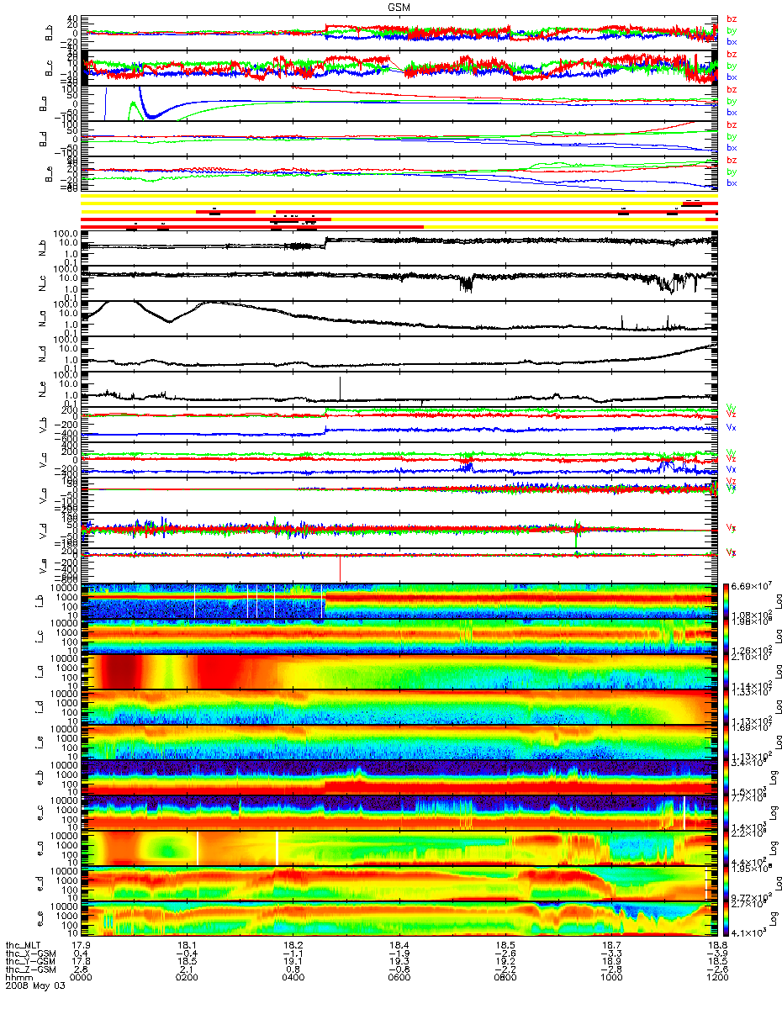This screenshot has width=782, height=1009.
Task: Click the GSM title at top
Action: coord(399,7)
